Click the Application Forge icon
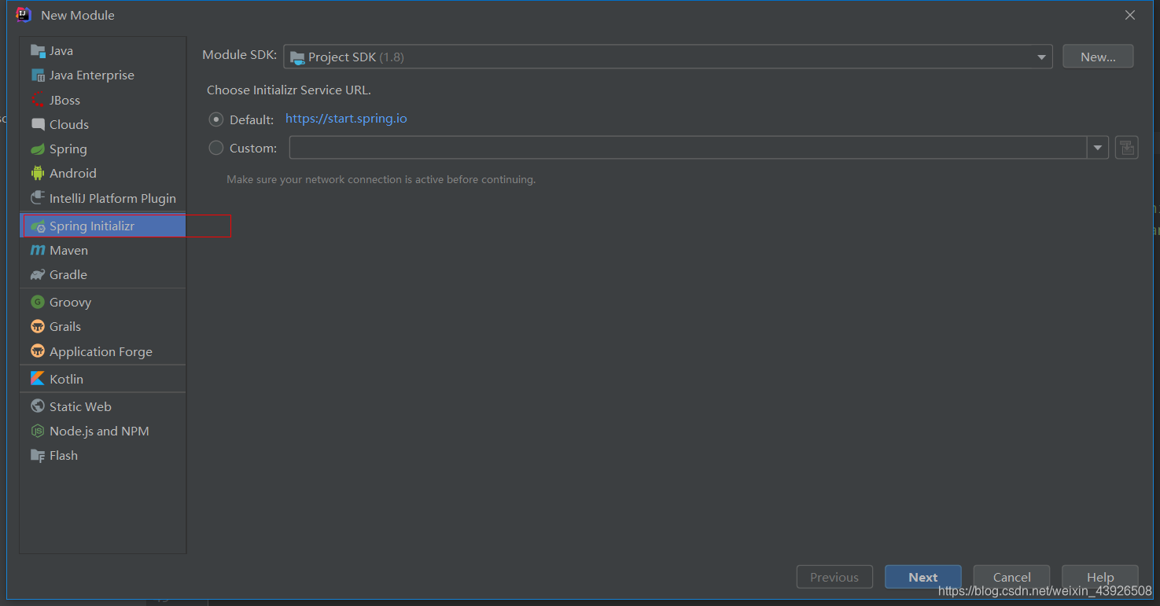The image size is (1160, 606). pyautogui.click(x=38, y=351)
